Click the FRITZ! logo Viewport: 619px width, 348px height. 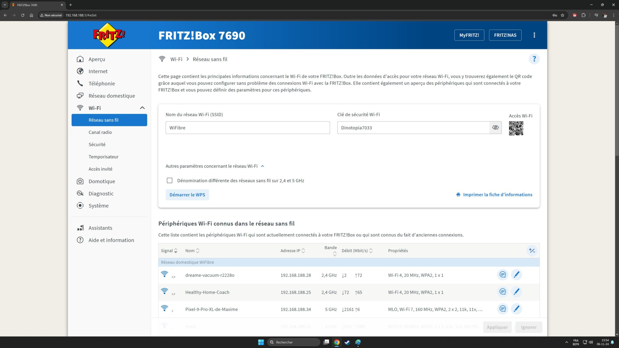109,35
